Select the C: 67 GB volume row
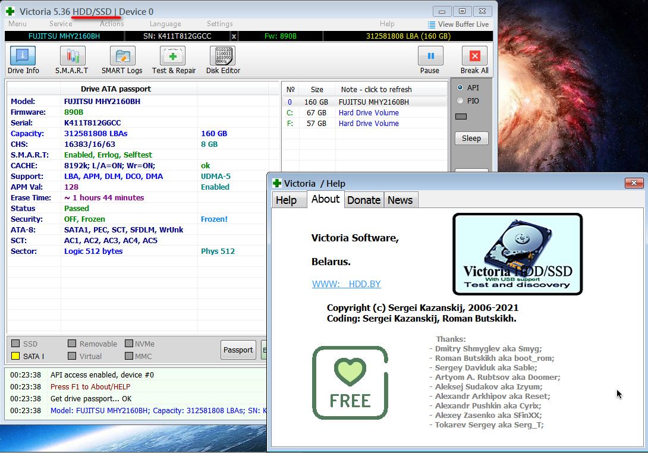Screen dimensions: 648x453 364,113
